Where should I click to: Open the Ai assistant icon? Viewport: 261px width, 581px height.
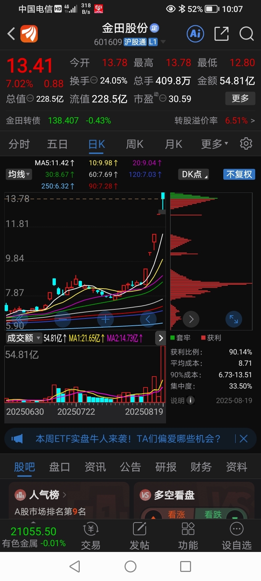pyautogui.click(x=195, y=34)
